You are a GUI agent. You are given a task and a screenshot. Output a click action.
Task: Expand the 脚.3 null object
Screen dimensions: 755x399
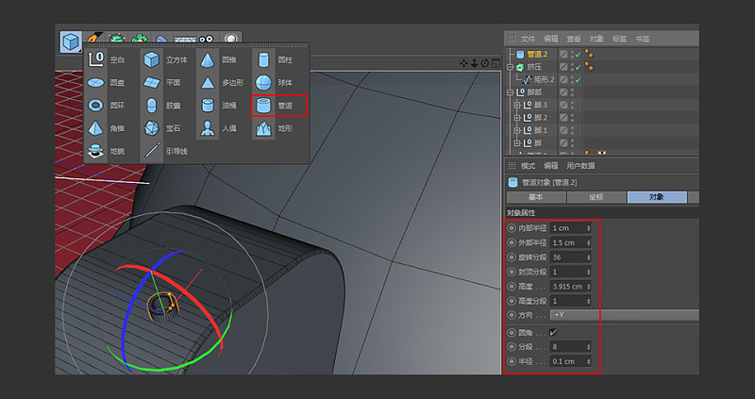point(516,105)
